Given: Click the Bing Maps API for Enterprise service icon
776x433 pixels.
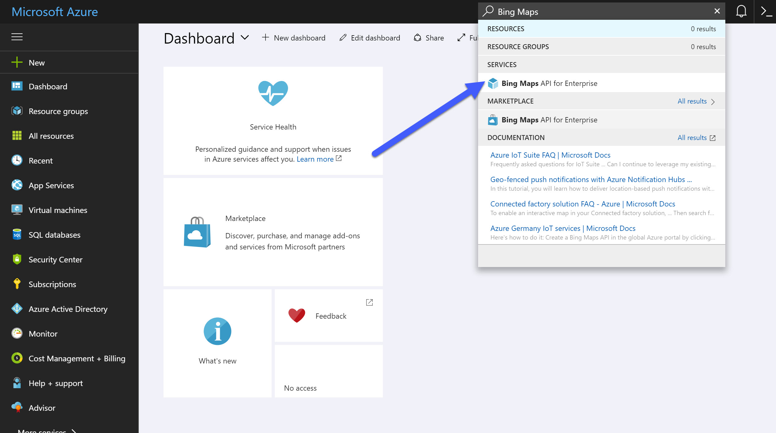Looking at the screenshot, I should (493, 83).
